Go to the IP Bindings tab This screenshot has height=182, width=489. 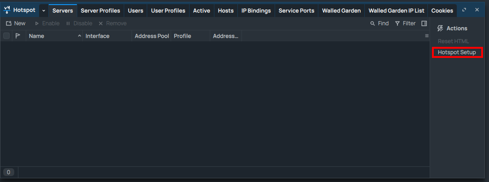pyautogui.click(x=256, y=11)
